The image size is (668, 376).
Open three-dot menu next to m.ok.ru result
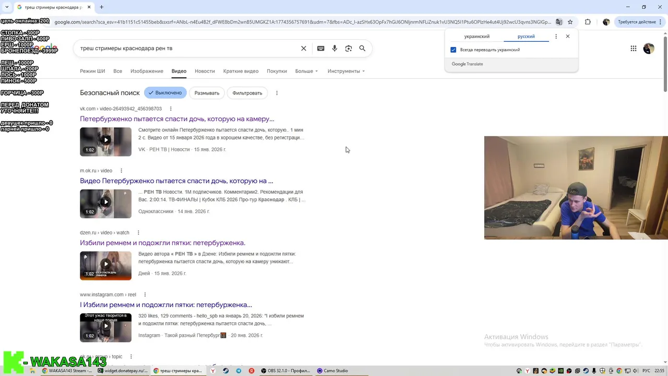[x=121, y=171]
